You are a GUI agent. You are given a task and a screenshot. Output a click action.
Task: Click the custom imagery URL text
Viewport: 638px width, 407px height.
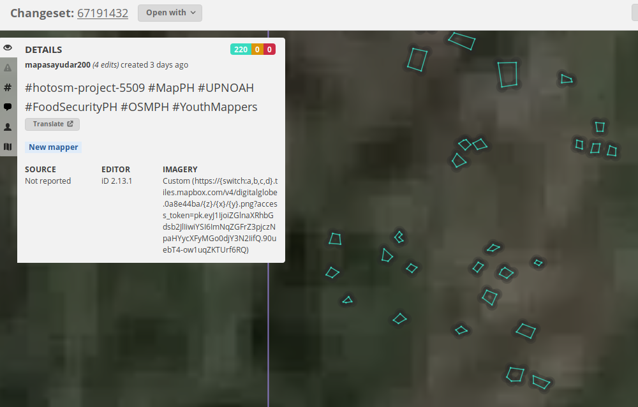[220, 216]
